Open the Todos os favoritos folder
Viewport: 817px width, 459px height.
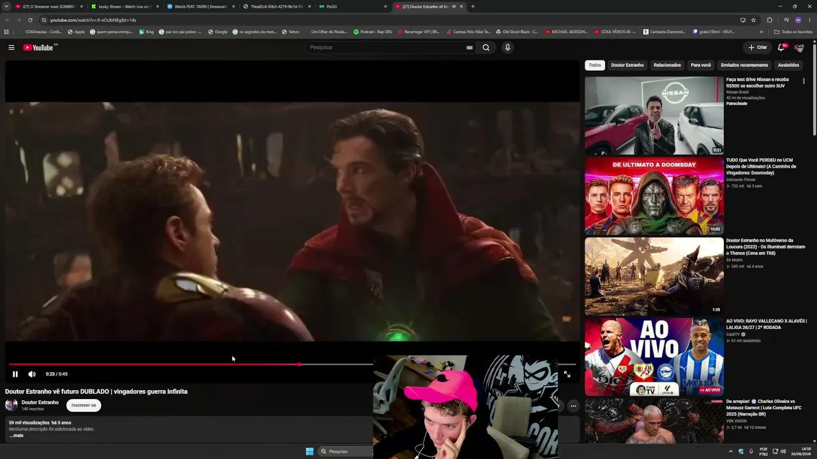point(793,32)
